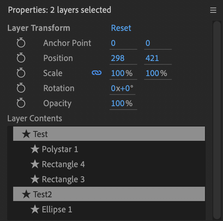Click the Position Y value 421

(x=158, y=58)
